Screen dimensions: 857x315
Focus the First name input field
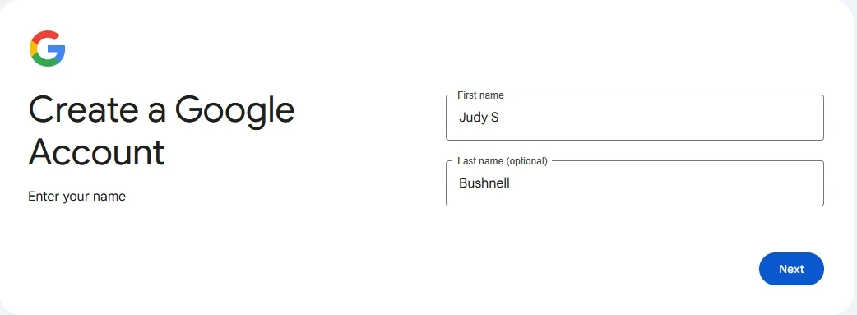(x=635, y=118)
